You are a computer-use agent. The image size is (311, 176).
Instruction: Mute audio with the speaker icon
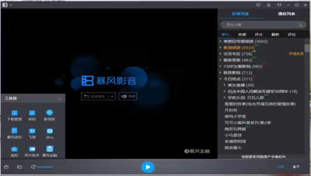(x=33, y=167)
